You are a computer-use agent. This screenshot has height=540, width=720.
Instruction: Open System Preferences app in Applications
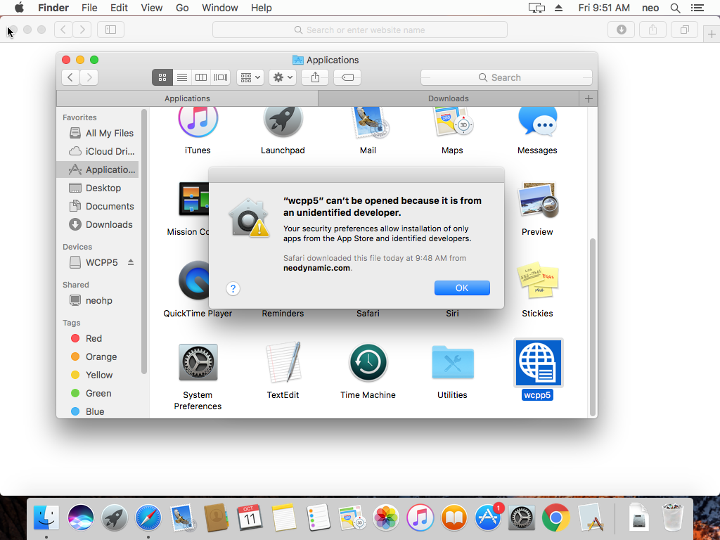point(198,363)
